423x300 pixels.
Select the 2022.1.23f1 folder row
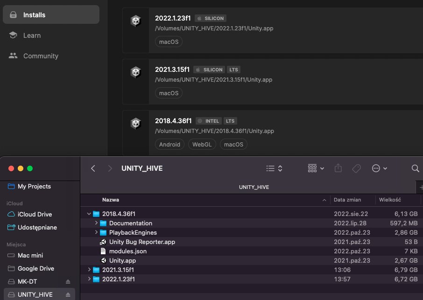point(252,279)
